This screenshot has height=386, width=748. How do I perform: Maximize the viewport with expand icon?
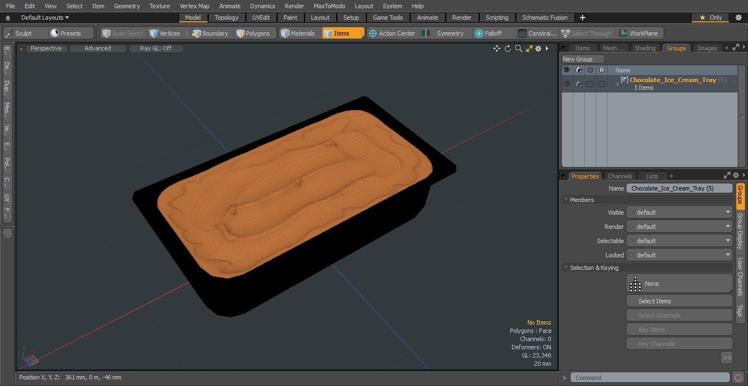[x=529, y=49]
